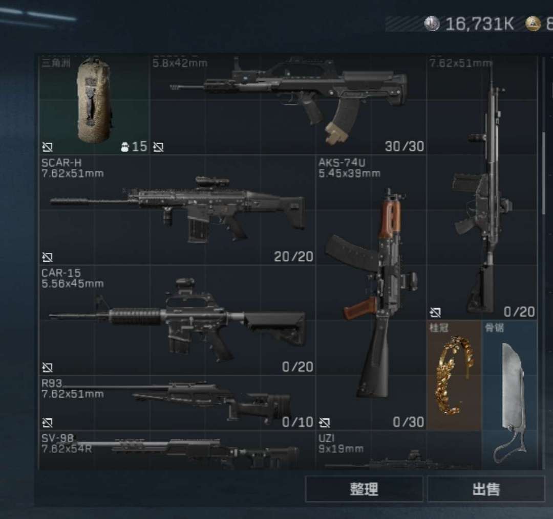The image size is (553, 519).
Task: Select the backpack with 15 slots
Action: (x=94, y=104)
